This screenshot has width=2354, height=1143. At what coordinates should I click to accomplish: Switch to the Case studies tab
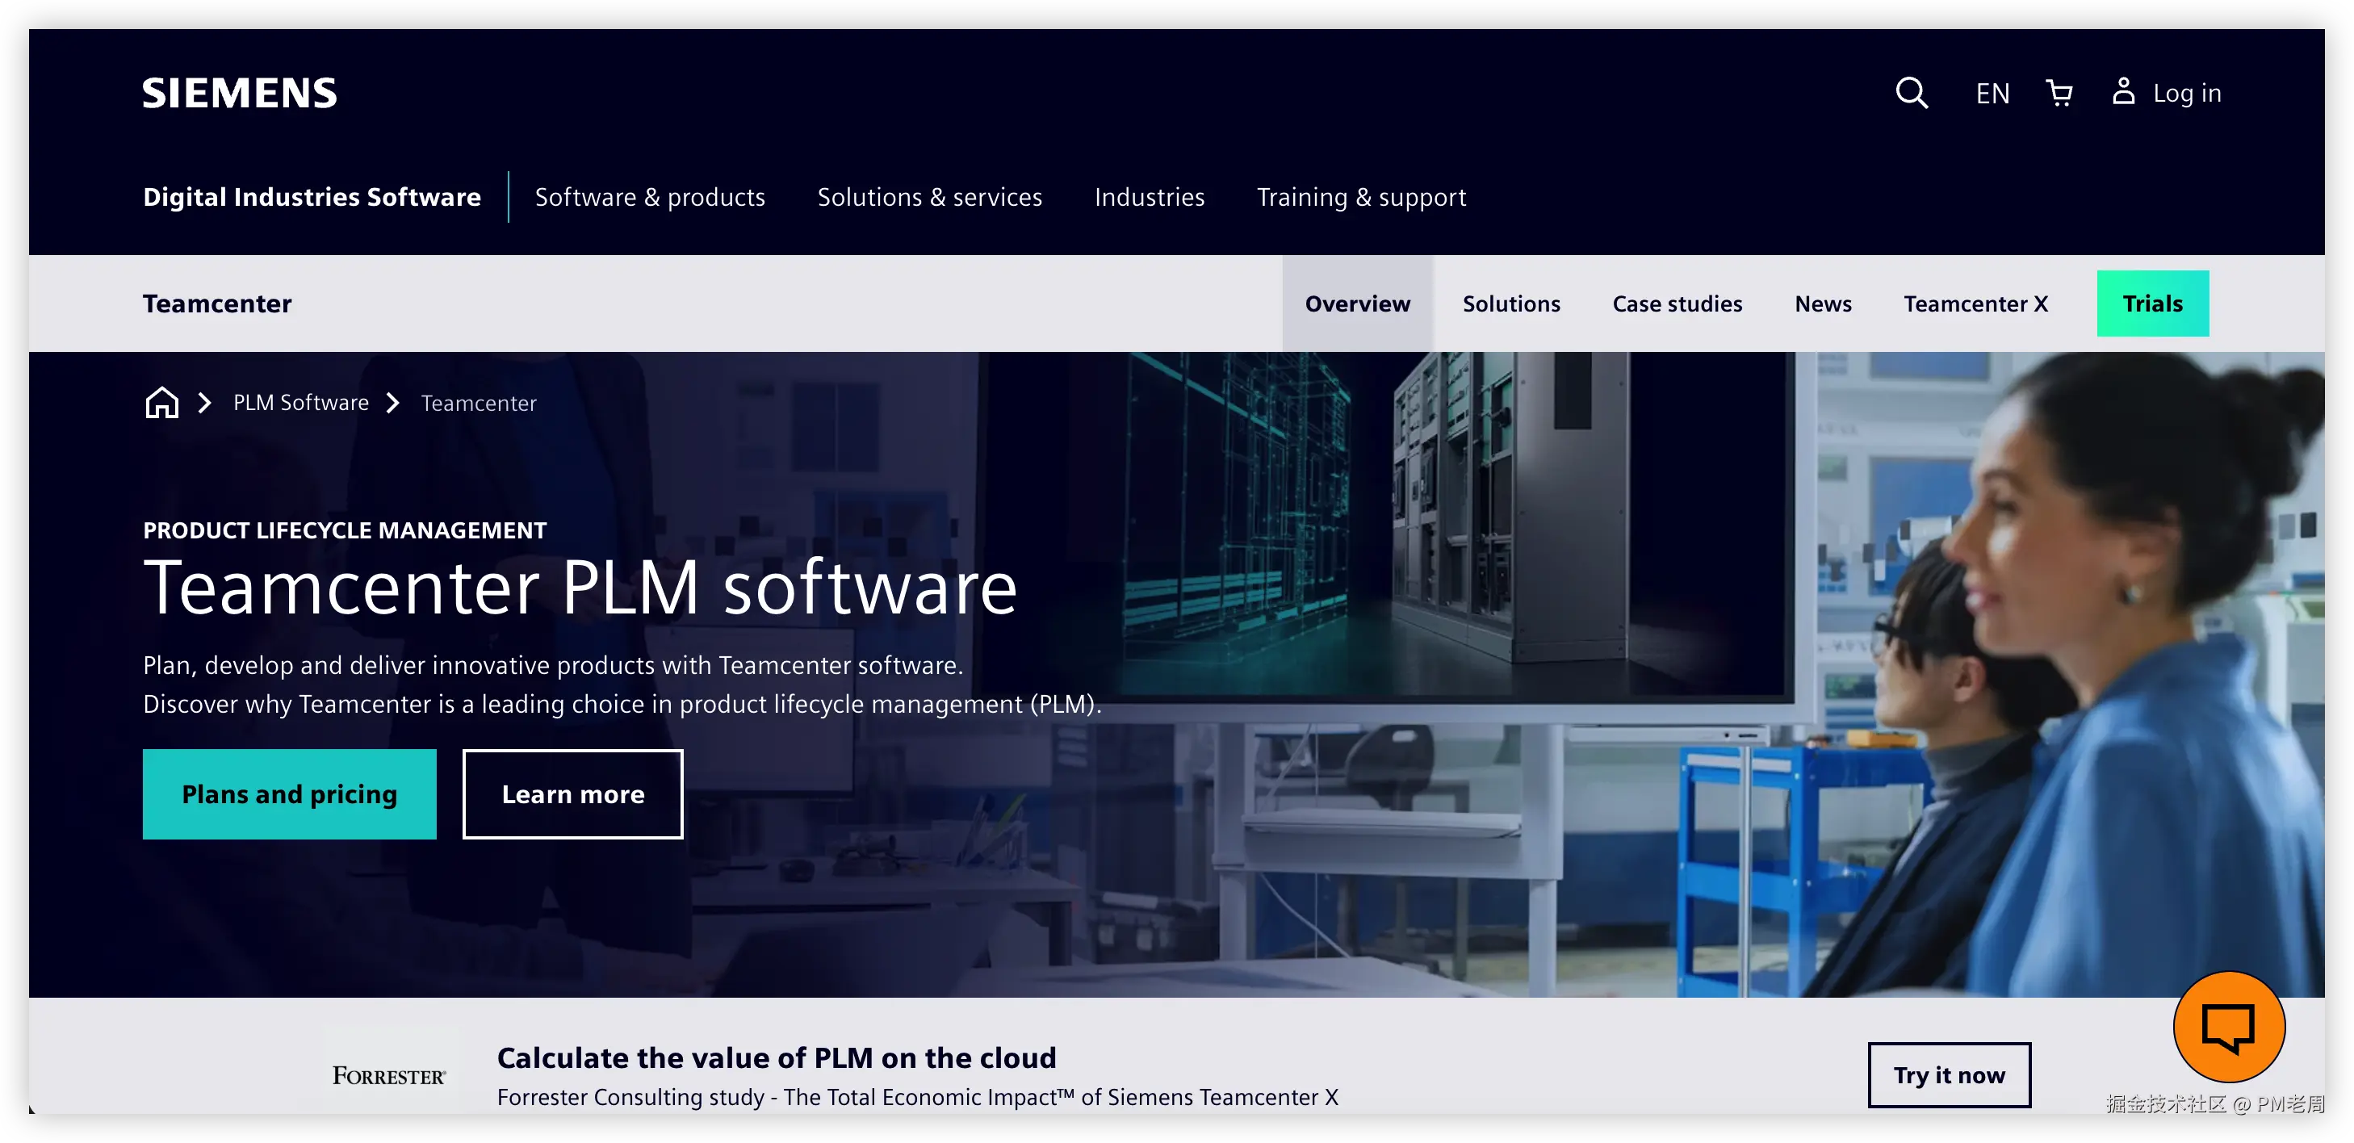pos(1677,304)
